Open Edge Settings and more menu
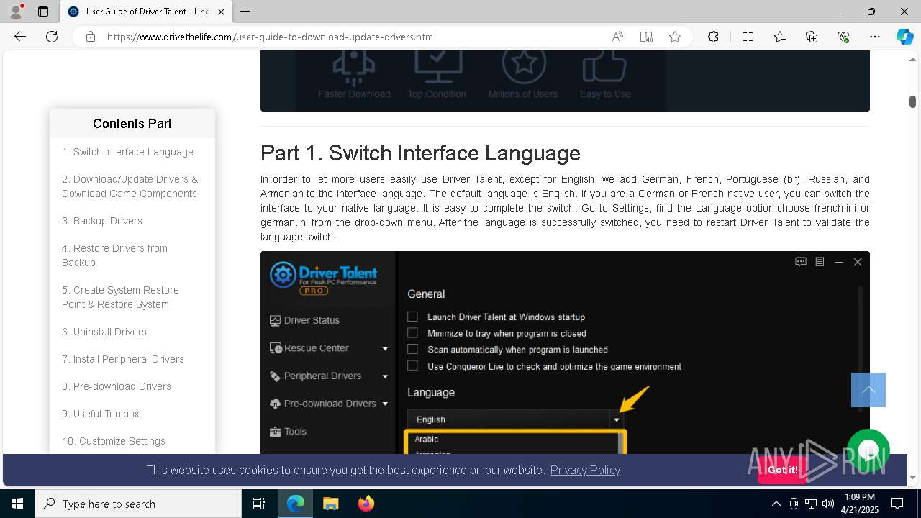Screen dimensions: 921x518 coord(875,37)
